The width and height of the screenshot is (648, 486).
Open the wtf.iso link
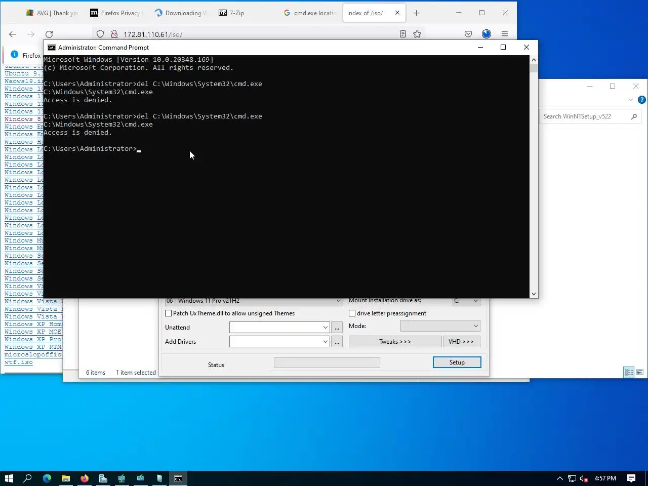[19, 362]
